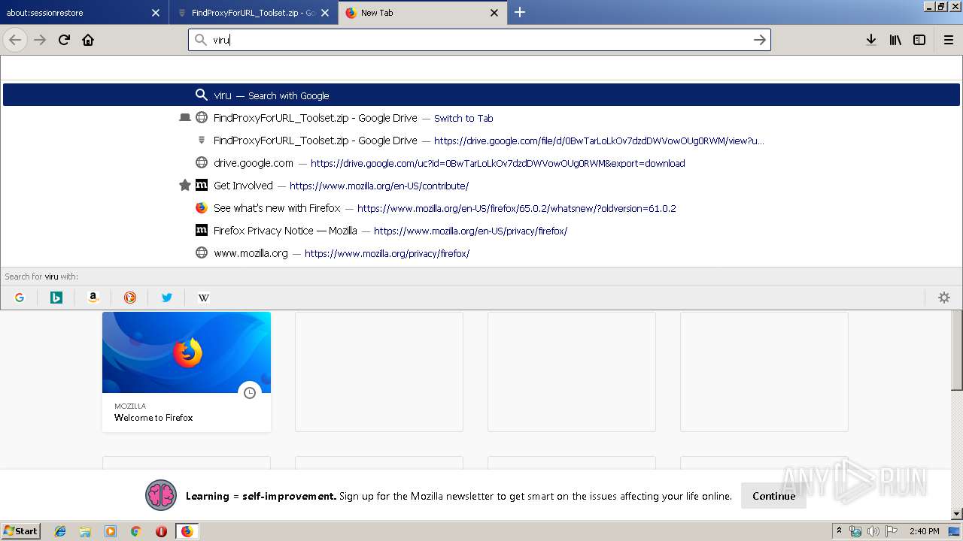The image size is (963, 541).
Task: Switch to FindProxyForURL_Toolset.zip tab
Action: [x=254, y=13]
